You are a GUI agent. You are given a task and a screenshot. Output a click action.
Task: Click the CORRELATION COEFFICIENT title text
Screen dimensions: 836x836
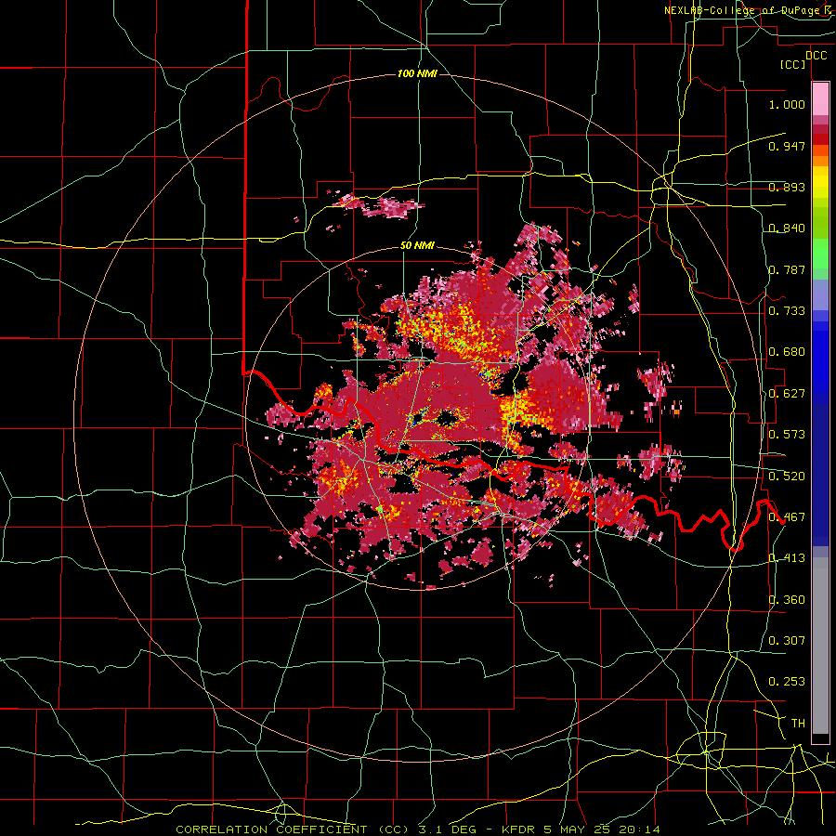[x=271, y=829]
